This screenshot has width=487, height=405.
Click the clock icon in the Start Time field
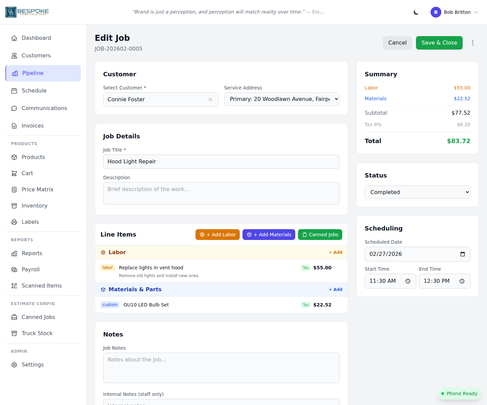click(x=408, y=280)
